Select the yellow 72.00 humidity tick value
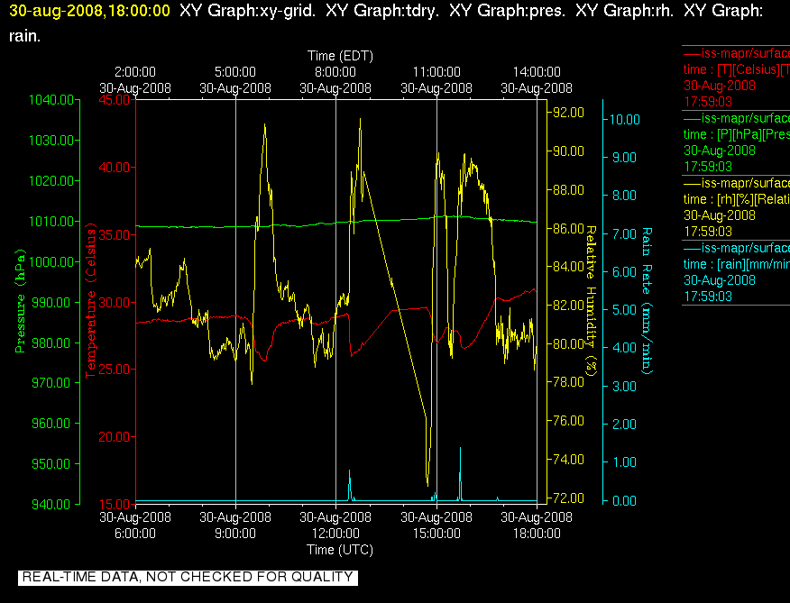This screenshot has height=603, width=790. point(568,498)
